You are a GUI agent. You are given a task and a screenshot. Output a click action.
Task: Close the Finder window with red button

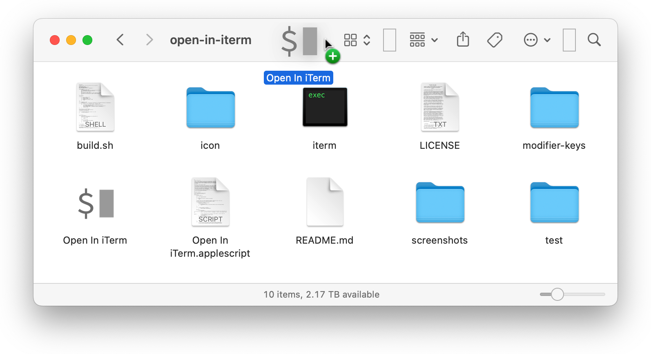tap(55, 40)
